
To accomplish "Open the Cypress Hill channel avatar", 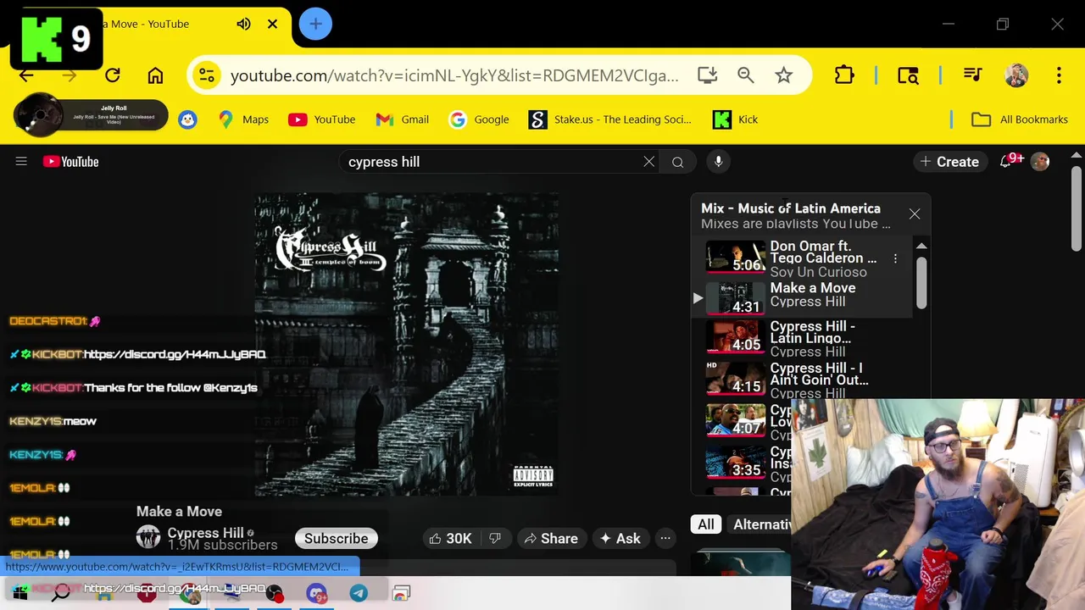I will point(148,538).
